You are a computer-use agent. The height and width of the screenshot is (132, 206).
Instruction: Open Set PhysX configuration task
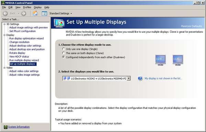click(22, 31)
